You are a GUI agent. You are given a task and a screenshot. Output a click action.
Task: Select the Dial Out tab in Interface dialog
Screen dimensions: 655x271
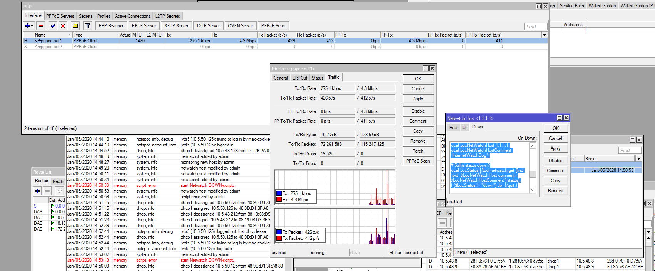pyautogui.click(x=300, y=78)
